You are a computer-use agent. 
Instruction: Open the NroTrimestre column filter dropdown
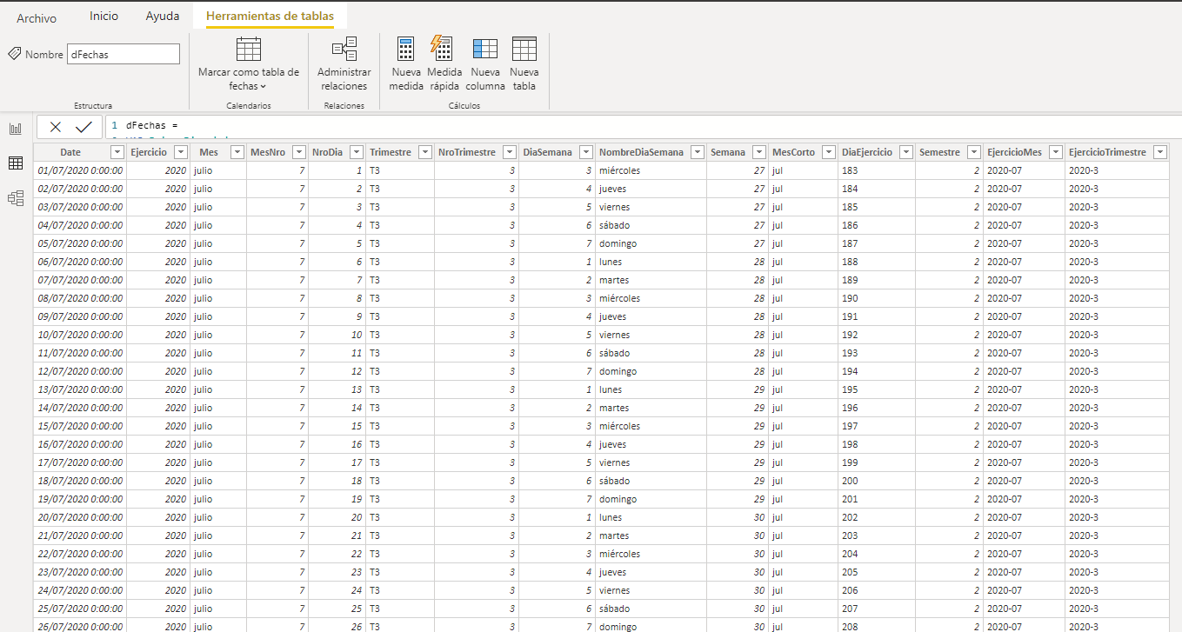pyautogui.click(x=510, y=152)
